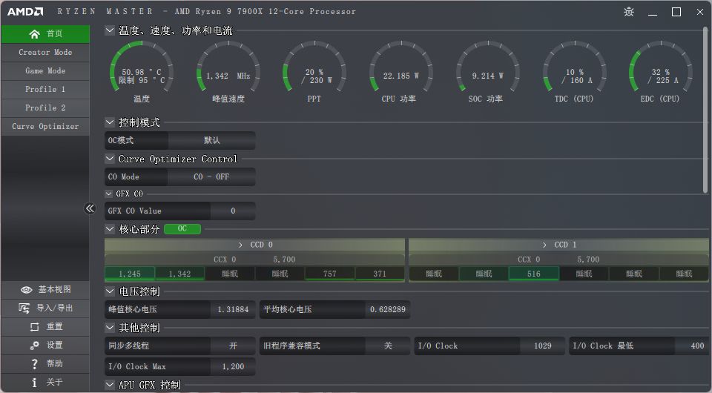Click the info icon beside 关于
The width and height of the screenshot is (712, 393).
[x=34, y=382]
